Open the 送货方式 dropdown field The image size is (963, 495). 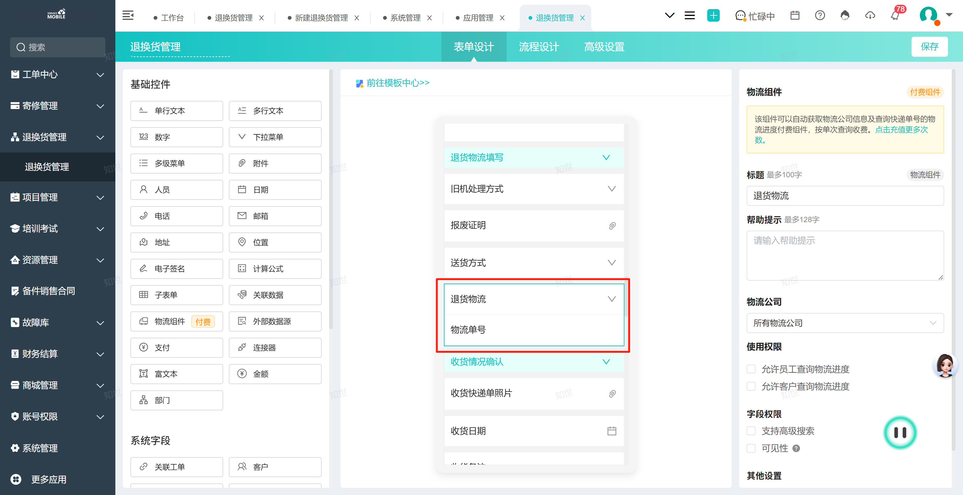[x=534, y=263]
